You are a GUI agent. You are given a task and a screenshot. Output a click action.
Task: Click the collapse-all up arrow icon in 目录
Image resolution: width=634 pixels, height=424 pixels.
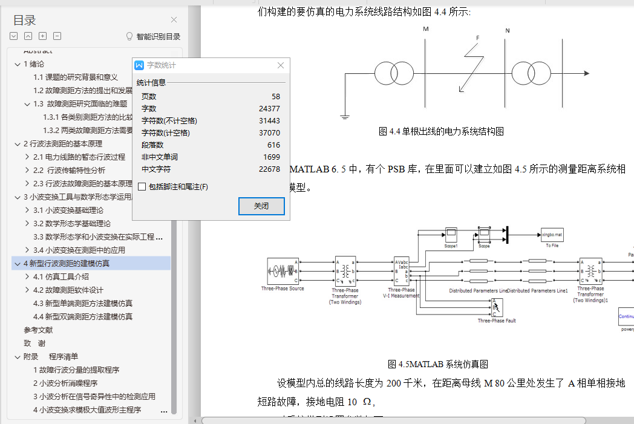click(28, 36)
